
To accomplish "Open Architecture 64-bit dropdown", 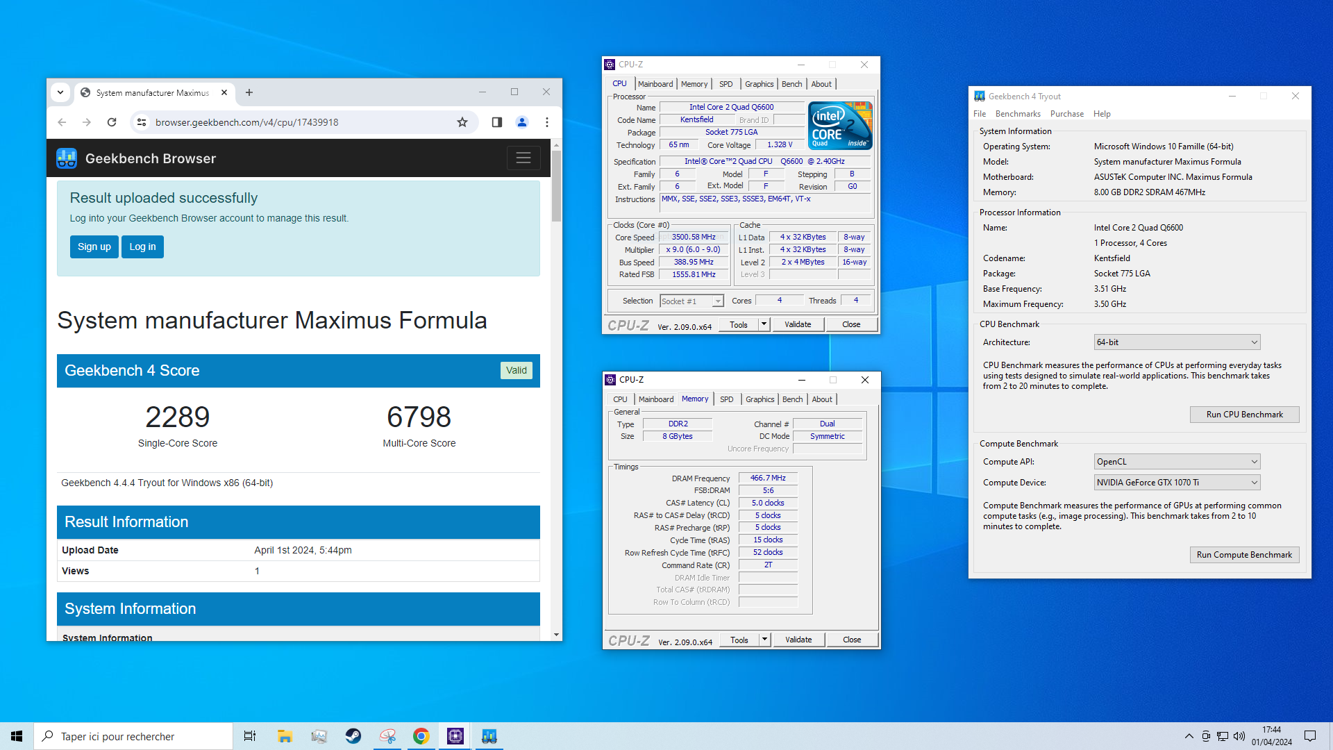I will (x=1177, y=342).
